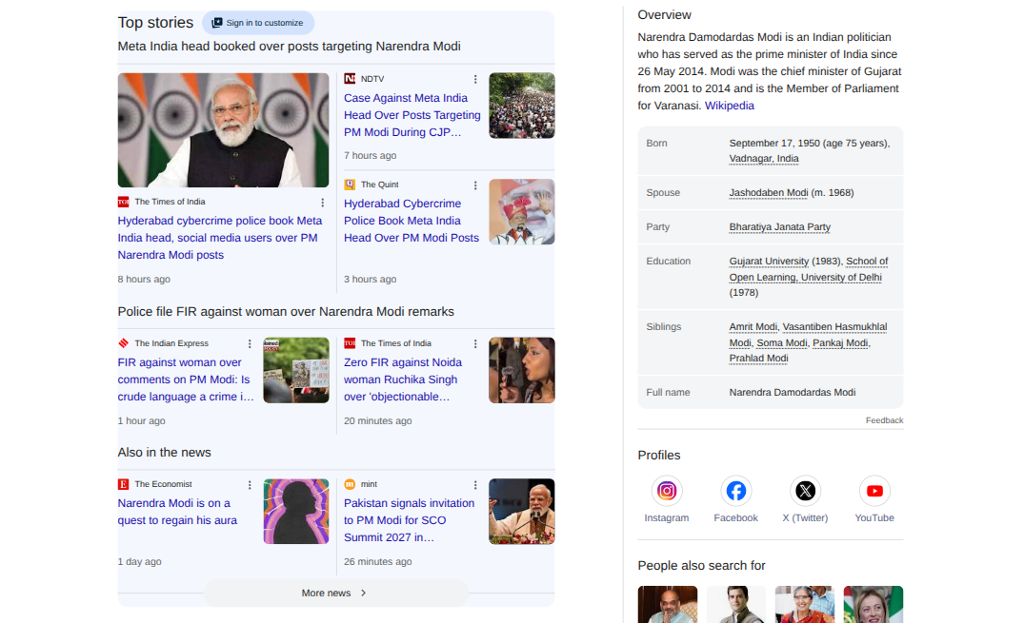Follow the Wikipedia link in Overview
Screen dimensions: 1024x623
(x=730, y=106)
